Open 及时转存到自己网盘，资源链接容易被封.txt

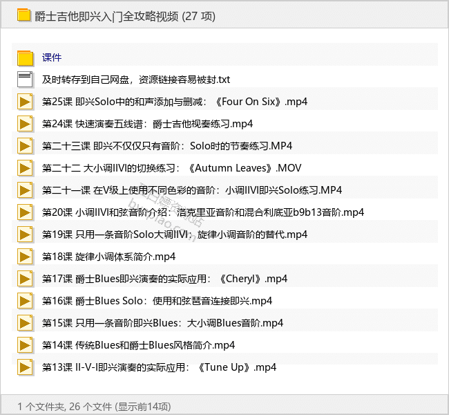pos(136,80)
